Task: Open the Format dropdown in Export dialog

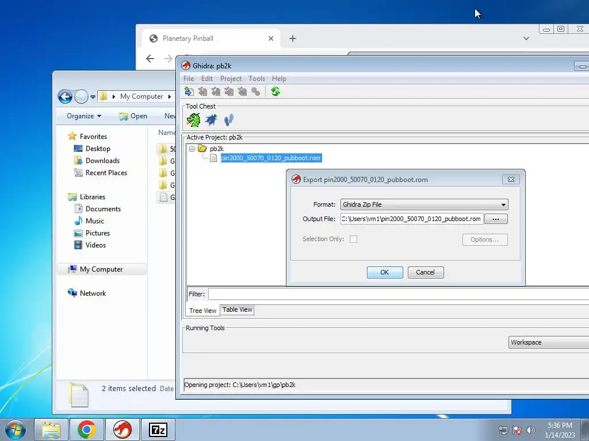Action: 424,204
